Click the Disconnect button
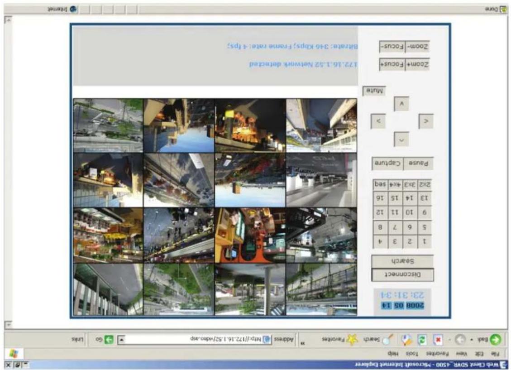This screenshot has height=370, width=511. [x=402, y=274]
